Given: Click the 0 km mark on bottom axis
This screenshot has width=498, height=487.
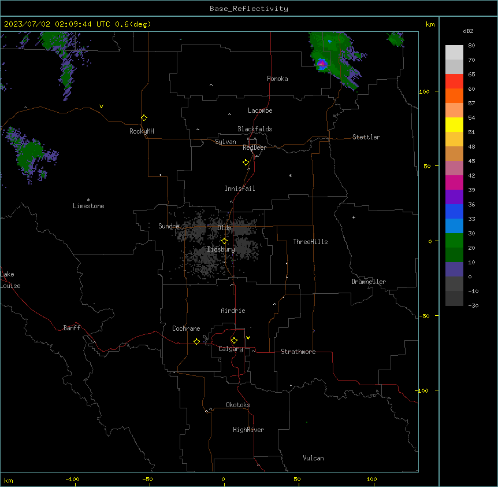Looking at the screenshot, I should (223, 479).
